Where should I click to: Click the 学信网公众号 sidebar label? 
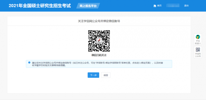(198, 55)
